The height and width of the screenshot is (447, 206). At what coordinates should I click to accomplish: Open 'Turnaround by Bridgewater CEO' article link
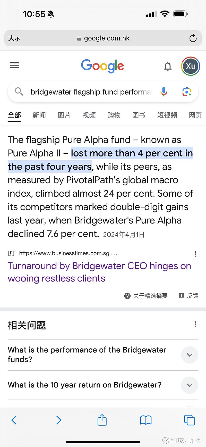99,272
